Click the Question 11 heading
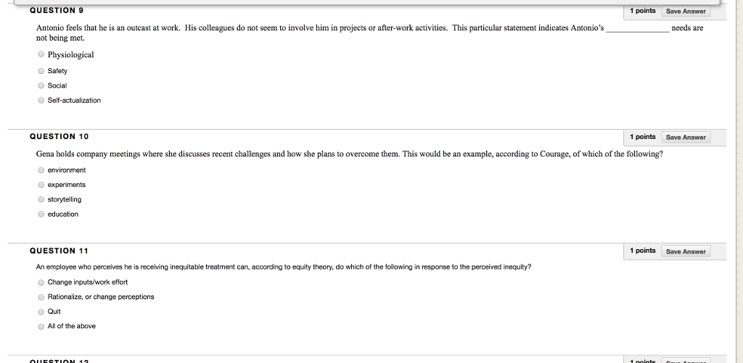The image size is (743, 363). coord(59,251)
